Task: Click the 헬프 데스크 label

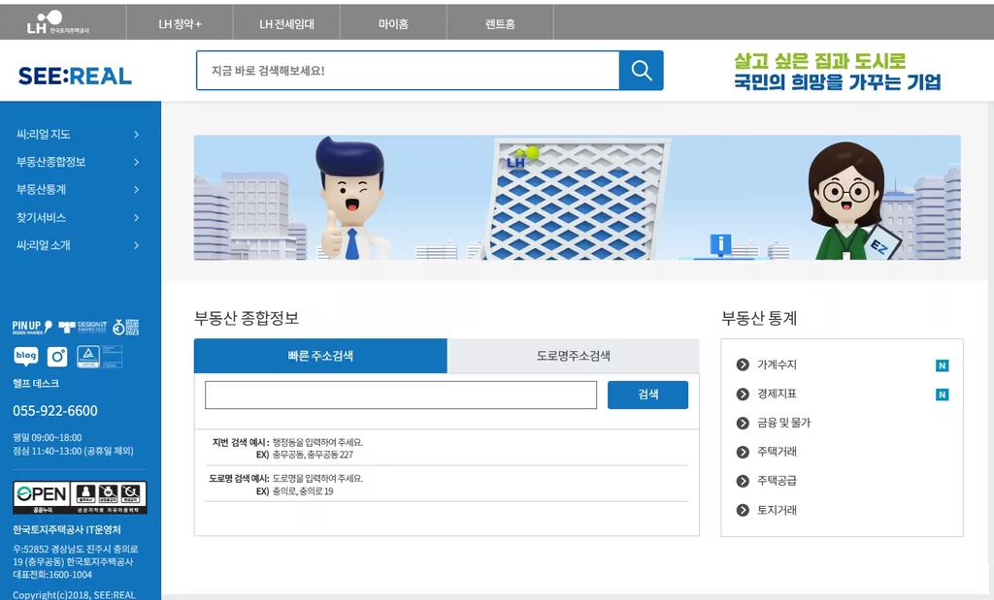Action: 36,384
